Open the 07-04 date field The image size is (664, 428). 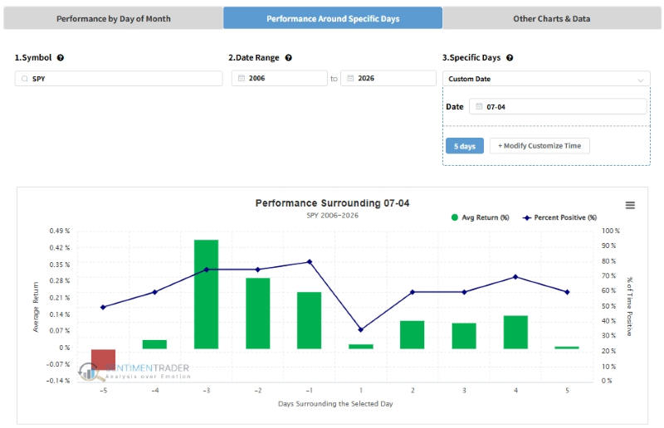558,107
